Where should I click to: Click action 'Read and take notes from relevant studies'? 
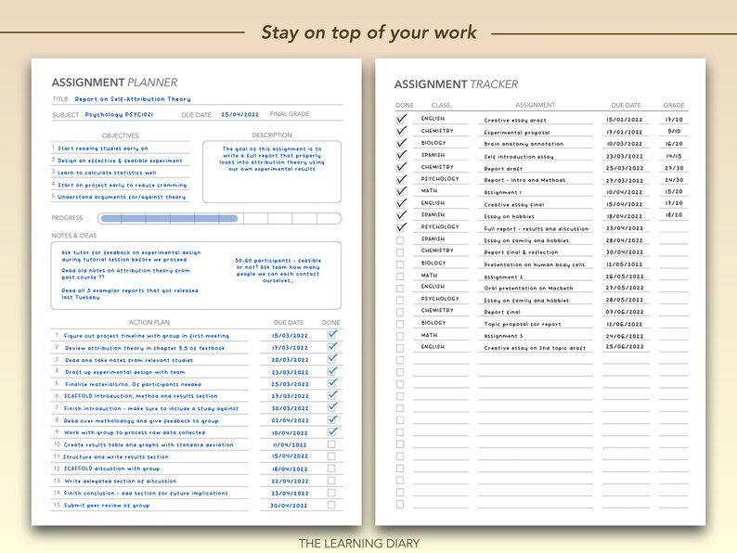pos(129,360)
